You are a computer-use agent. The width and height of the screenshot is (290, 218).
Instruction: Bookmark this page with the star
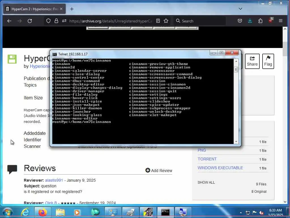[166, 21]
